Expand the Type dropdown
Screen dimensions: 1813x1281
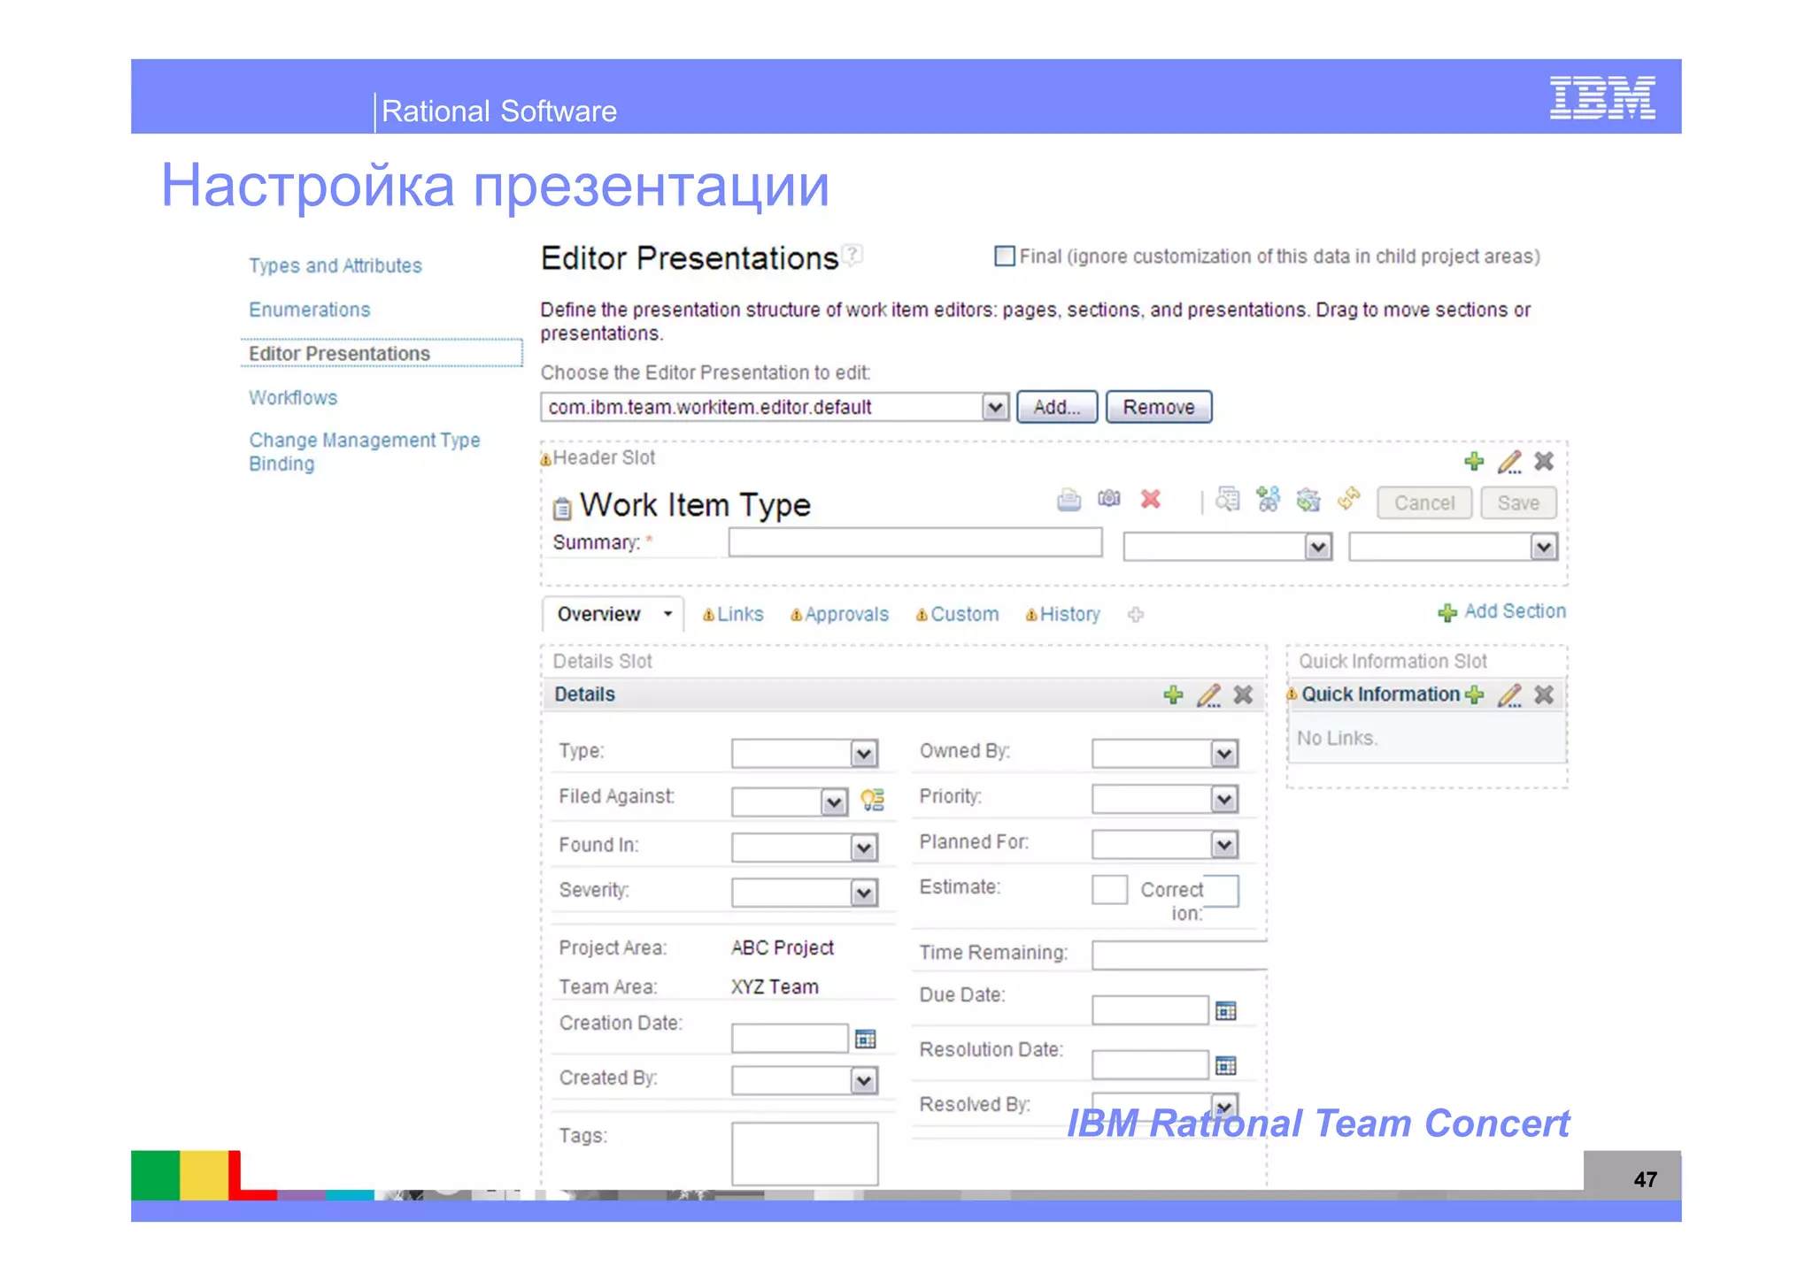[x=864, y=754]
